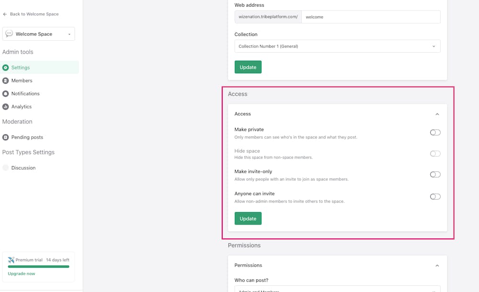
Task: Click the web address input field
Action: (x=371, y=17)
